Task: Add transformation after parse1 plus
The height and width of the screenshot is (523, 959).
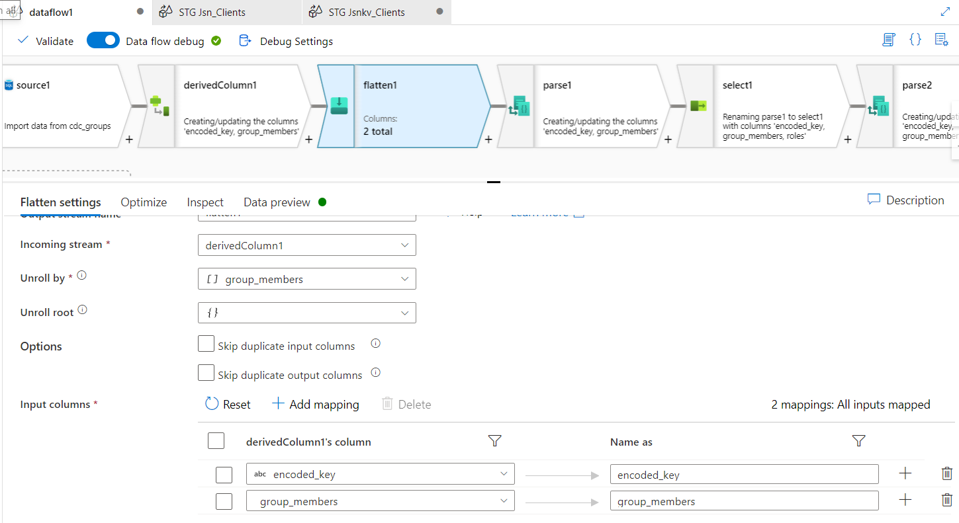Action: [668, 140]
